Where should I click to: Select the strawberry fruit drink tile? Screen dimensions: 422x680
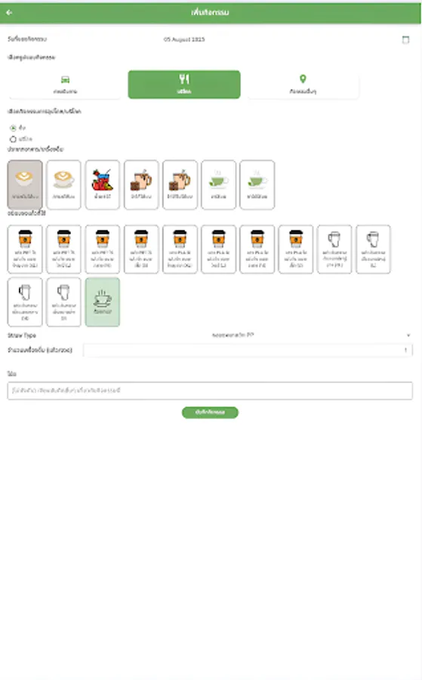[x=102, y=185]
